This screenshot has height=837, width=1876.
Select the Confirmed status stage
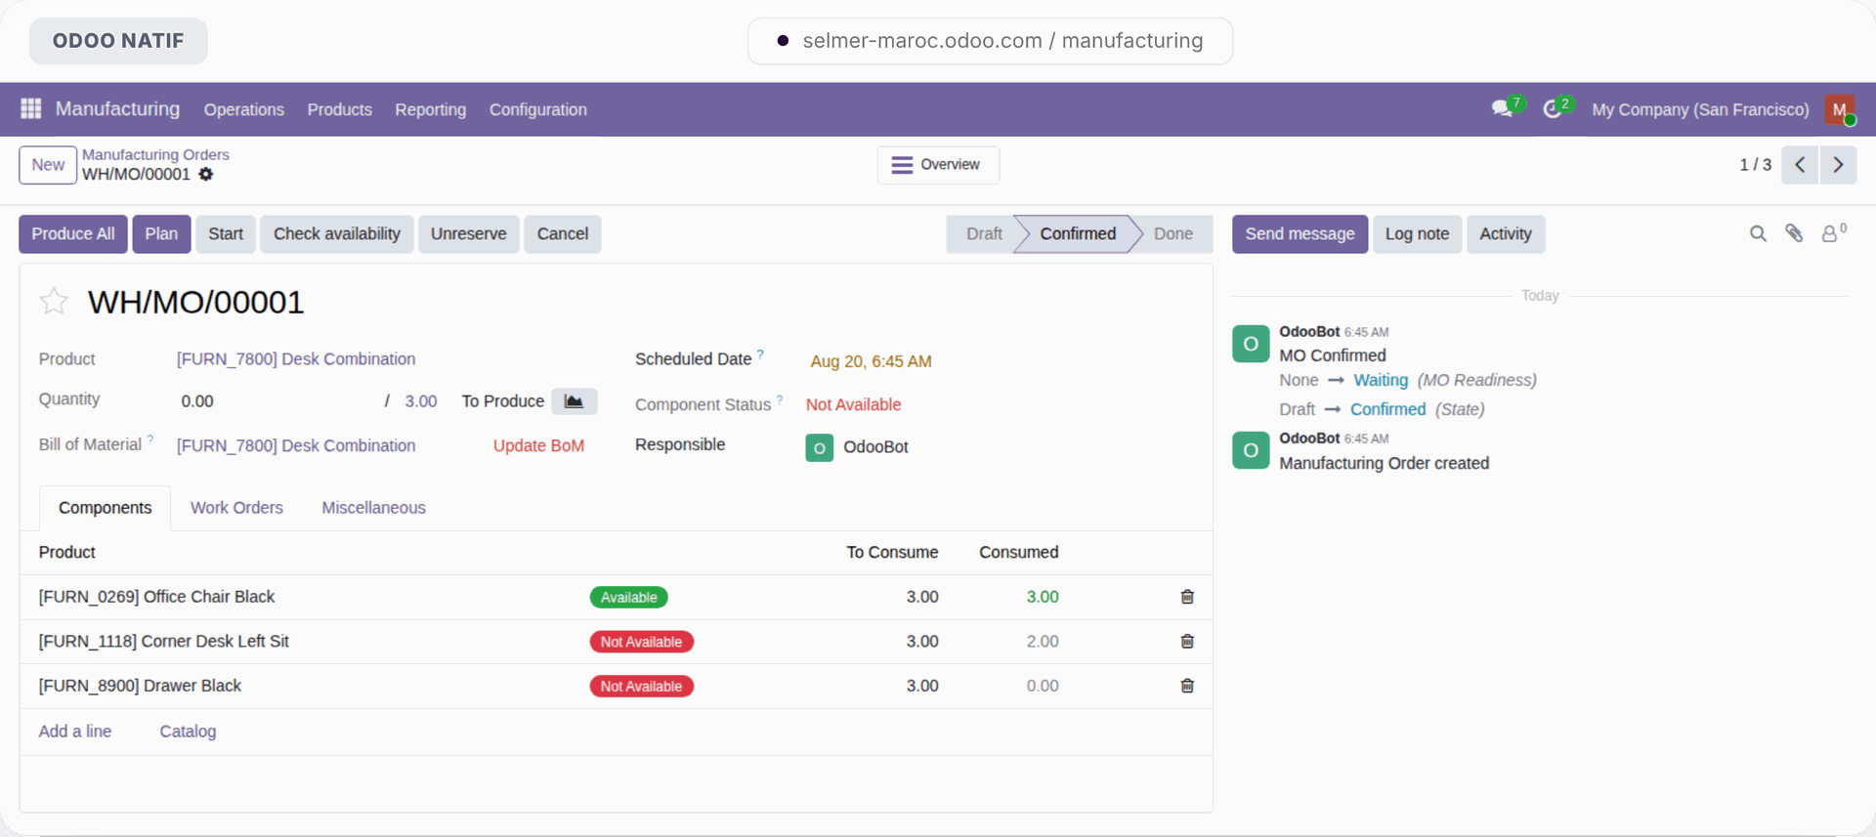click(1078, 233)
